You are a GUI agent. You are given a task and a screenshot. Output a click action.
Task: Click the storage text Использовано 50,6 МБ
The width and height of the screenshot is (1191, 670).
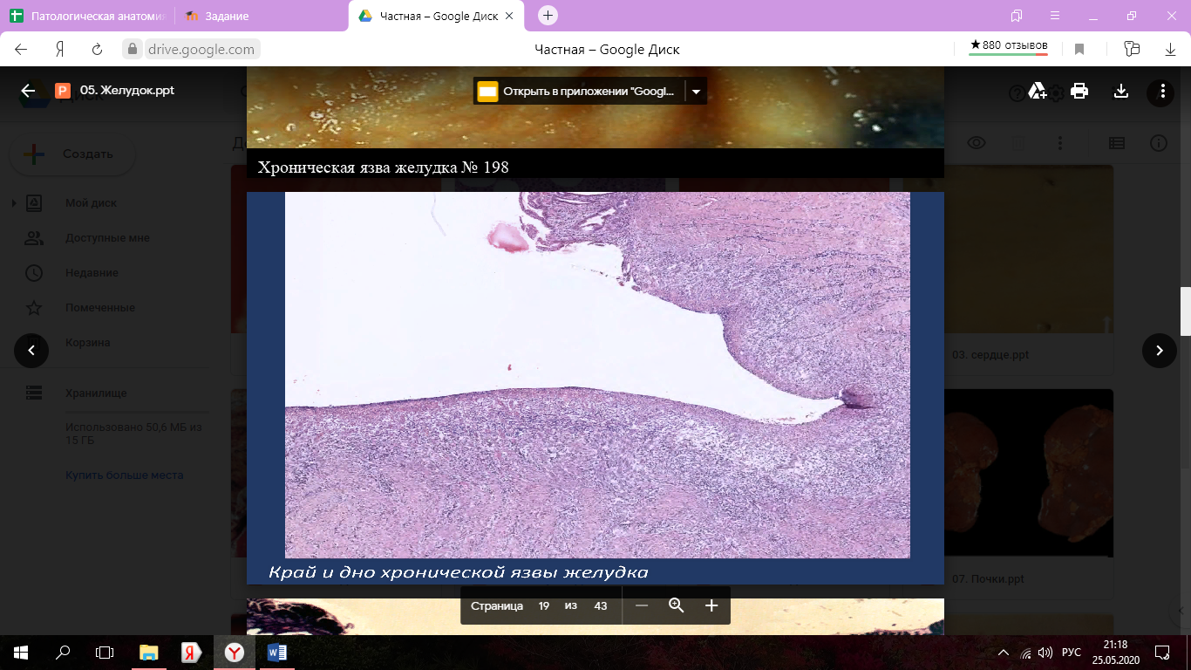pos(133,434)
